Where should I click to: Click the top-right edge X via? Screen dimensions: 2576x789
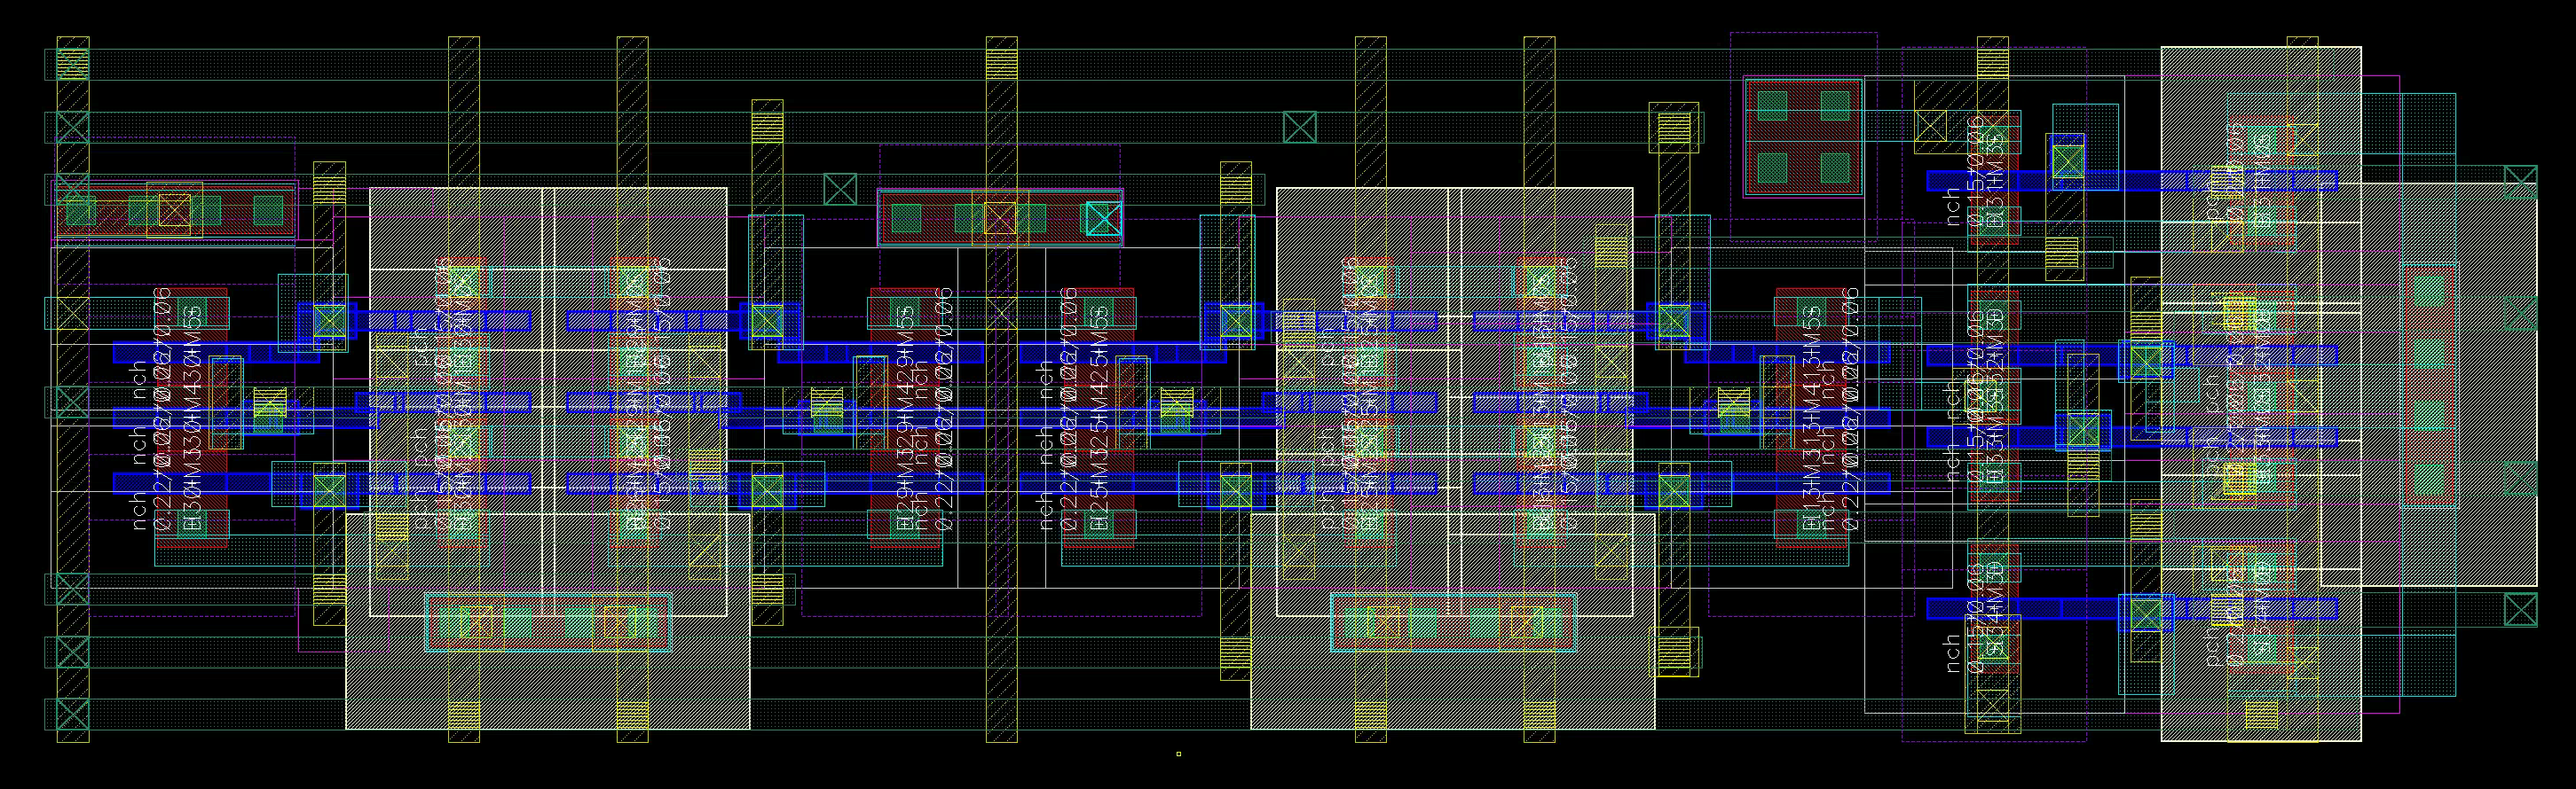tap(2520, 182)
